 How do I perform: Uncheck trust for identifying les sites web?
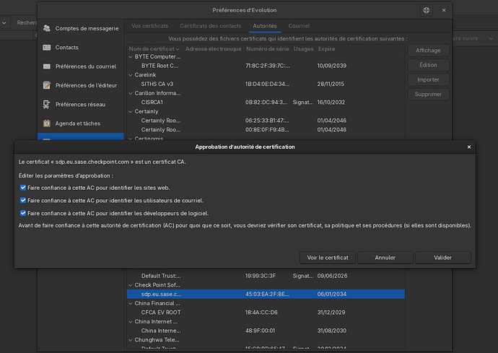(x=24, y=188)
